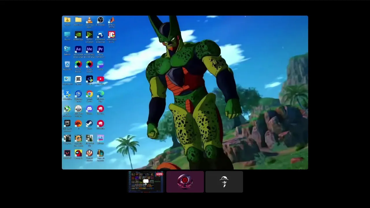Launch Steam from the desktop
Image resolution: width=370 pixels, height=208 pixels.
tap(89, 125)
